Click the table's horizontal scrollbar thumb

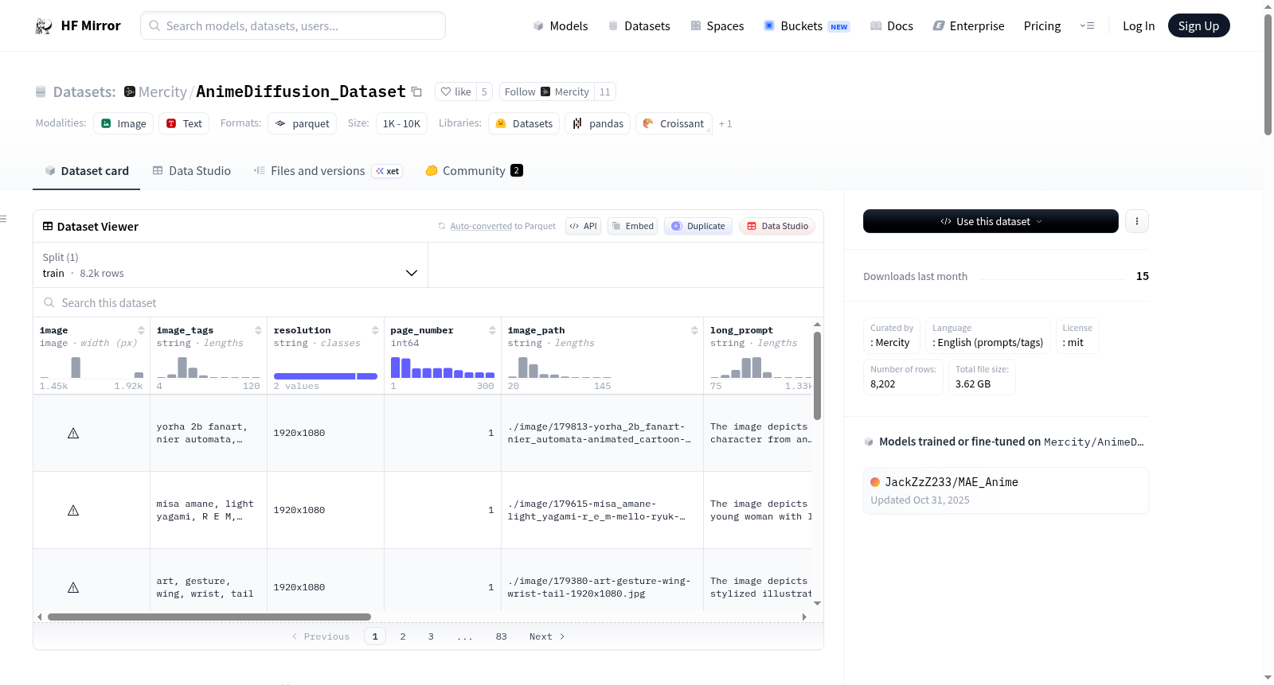click(209, 617)
